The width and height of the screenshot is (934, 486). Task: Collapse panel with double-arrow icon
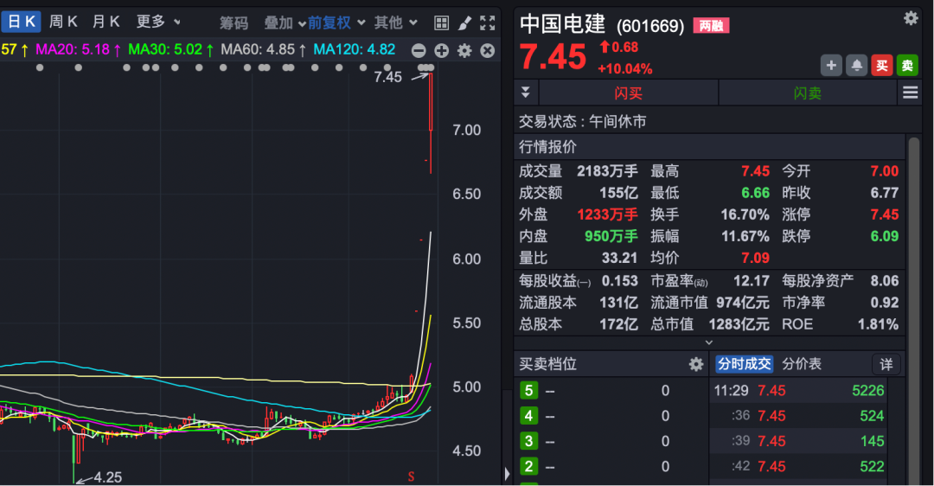[x=526, y=93]
